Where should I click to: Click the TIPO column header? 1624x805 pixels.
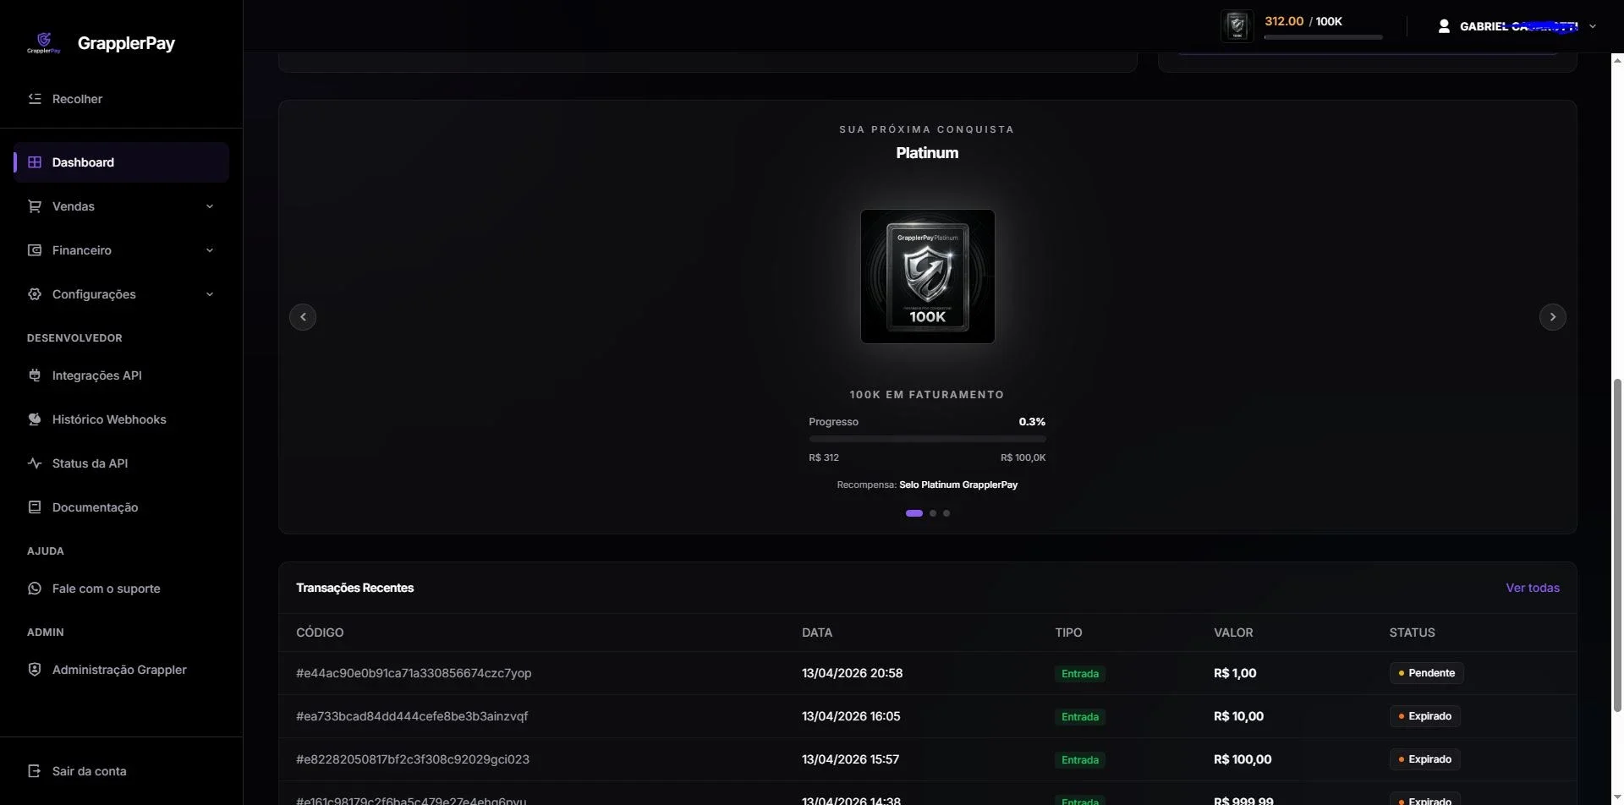(x=1068, y=632)
